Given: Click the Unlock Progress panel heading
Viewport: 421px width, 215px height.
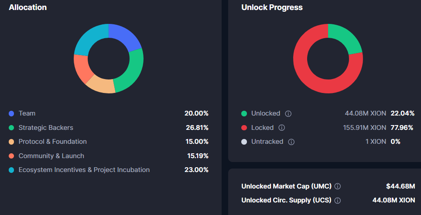Looking at the screenshot, I should [272, 7].
